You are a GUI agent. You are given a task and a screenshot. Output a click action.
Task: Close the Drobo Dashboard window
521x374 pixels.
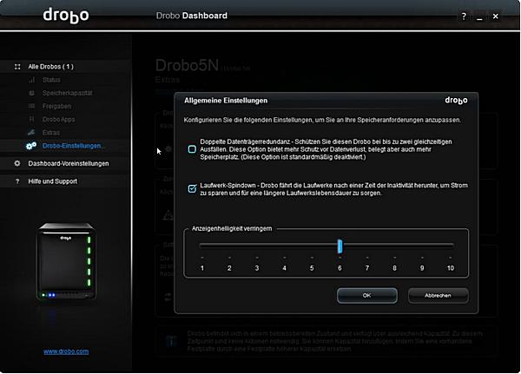click(496, 16)
